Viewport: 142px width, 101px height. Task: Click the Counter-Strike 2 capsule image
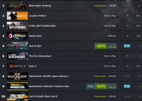click(17, 16)
